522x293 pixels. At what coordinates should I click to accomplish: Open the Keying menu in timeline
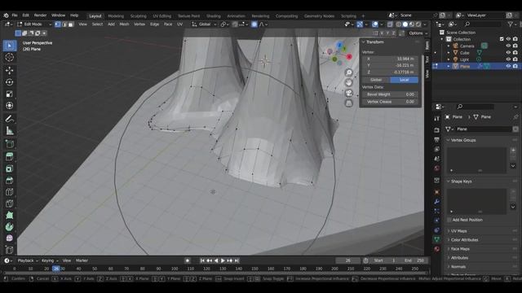click(x=50, y=260)
